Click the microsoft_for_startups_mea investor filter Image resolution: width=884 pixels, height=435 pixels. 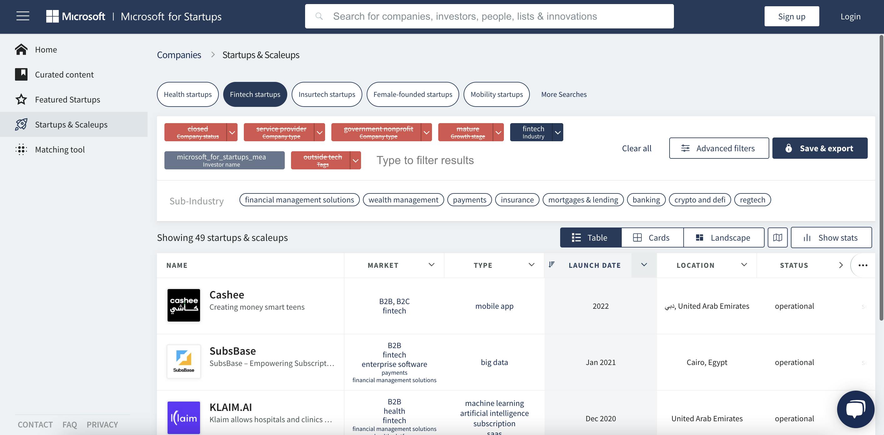(x=224, y=160)
